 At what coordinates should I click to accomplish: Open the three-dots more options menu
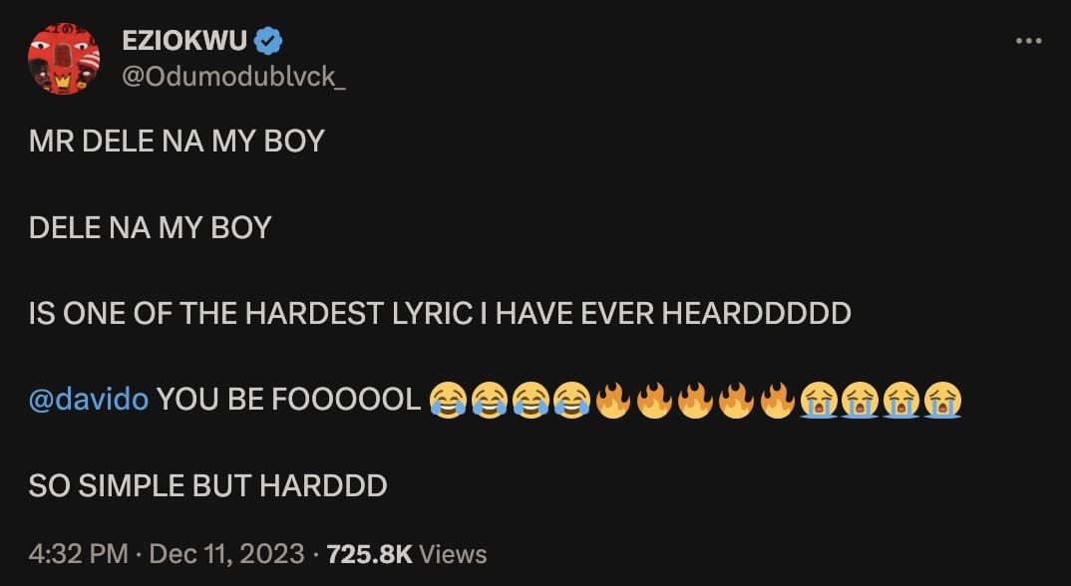(x=1029, y=41)
